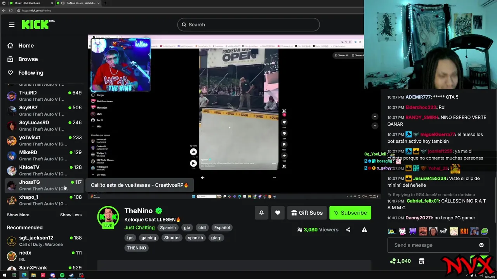Open yoTwisst channel

click(44, 140)
